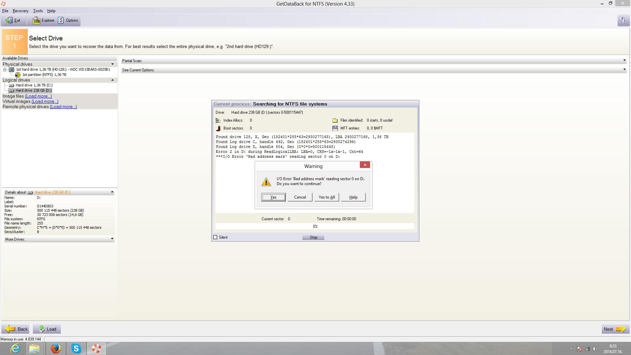This screenshot has width=631, height=355.
Task: Open the Explorer toolbar button
Action: [43, 20]
